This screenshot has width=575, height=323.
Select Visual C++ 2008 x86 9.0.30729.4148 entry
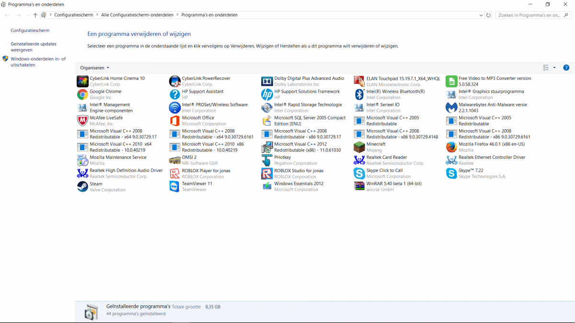[x=396, y=134]
